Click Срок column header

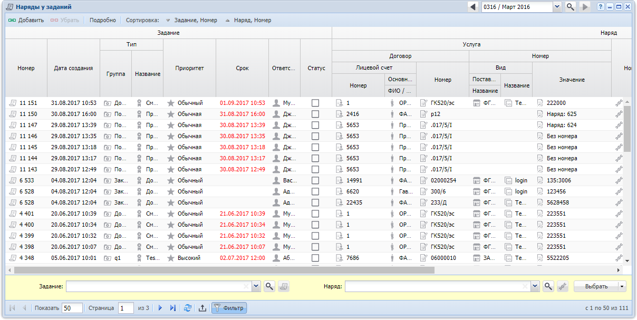pos(243,68)
